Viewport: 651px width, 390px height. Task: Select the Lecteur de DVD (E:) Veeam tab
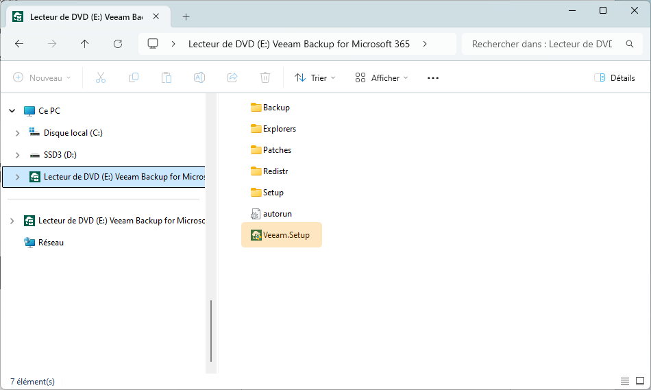86,17
